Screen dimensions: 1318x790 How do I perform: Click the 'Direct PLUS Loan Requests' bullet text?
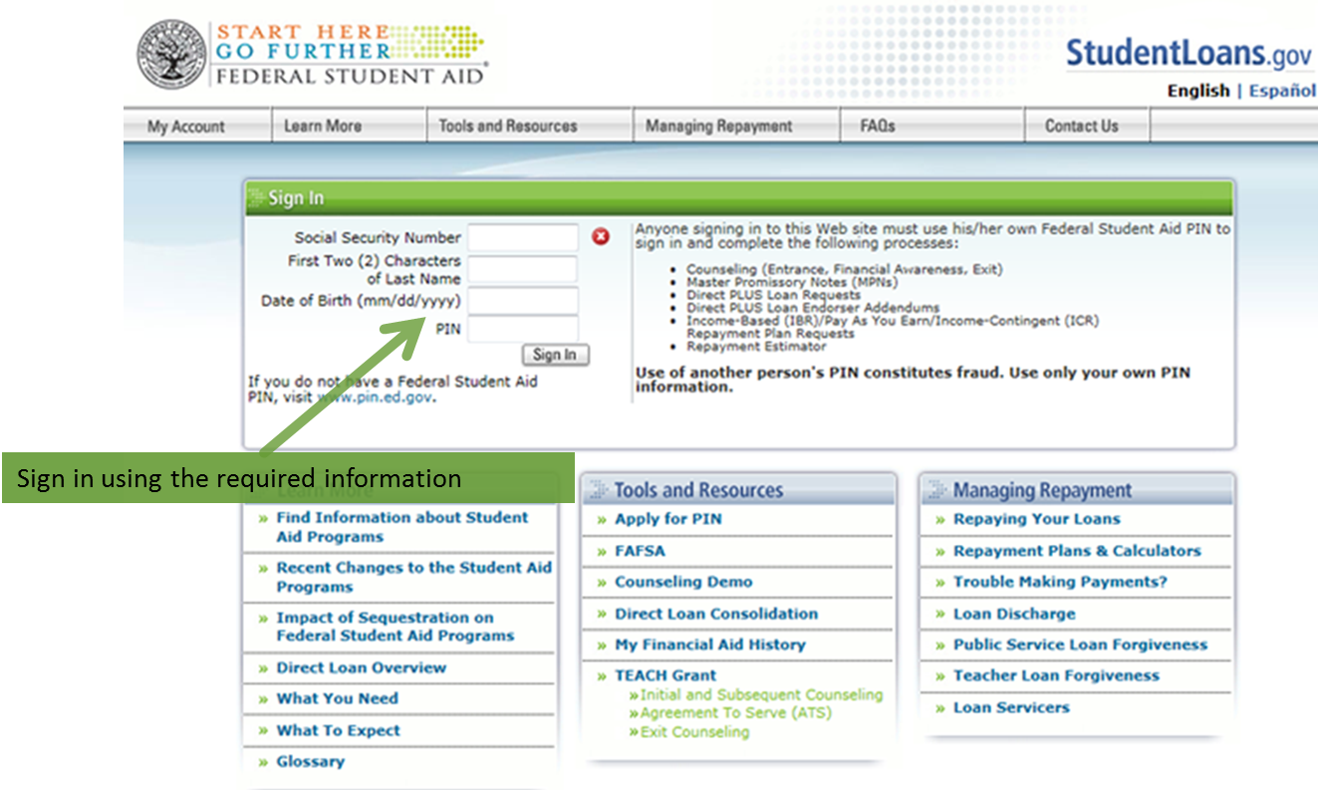click(773, 296)
